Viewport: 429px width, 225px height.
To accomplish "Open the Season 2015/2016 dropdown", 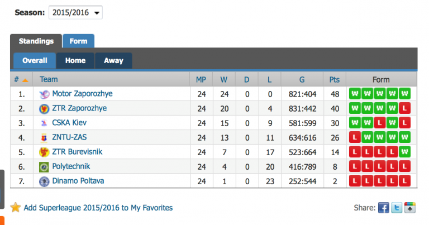I will click(x=75, y=12).
